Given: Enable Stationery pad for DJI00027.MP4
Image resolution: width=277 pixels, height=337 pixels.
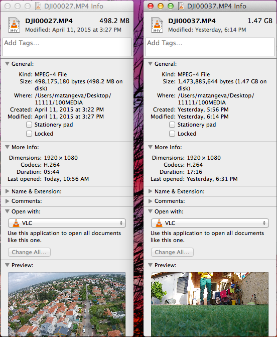Looking at the screenshot, I should 29,125.
